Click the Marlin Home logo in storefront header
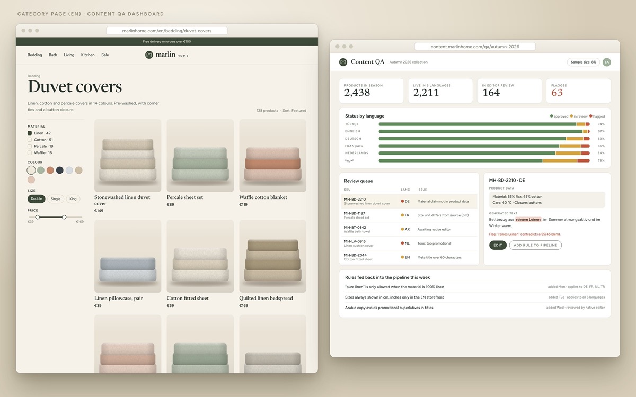Viewport: 636px width, 397px height. (x=166, y=55)
